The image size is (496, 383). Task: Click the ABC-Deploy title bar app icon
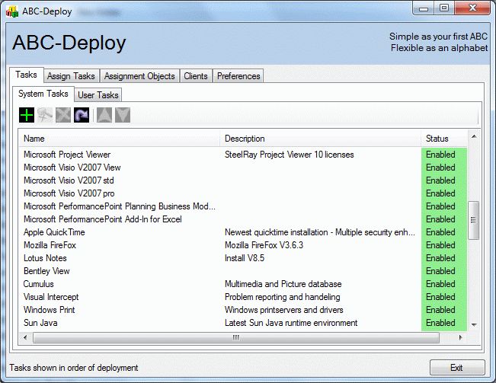pos(11,11)
